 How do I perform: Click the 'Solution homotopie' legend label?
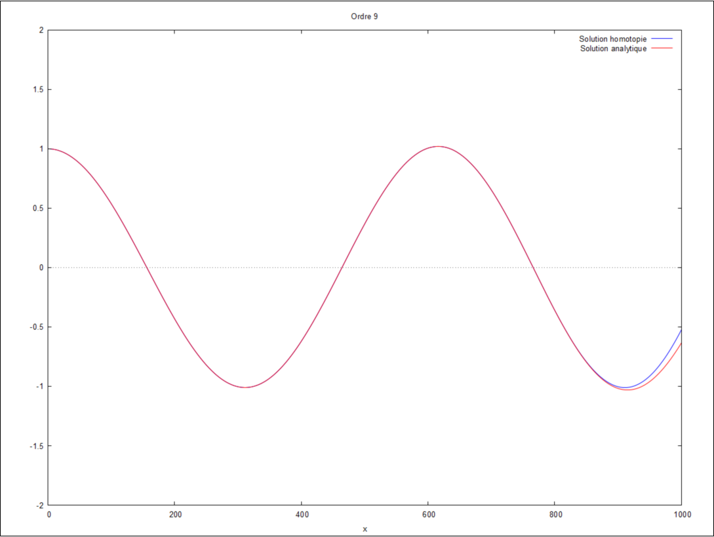click(612, 39)
